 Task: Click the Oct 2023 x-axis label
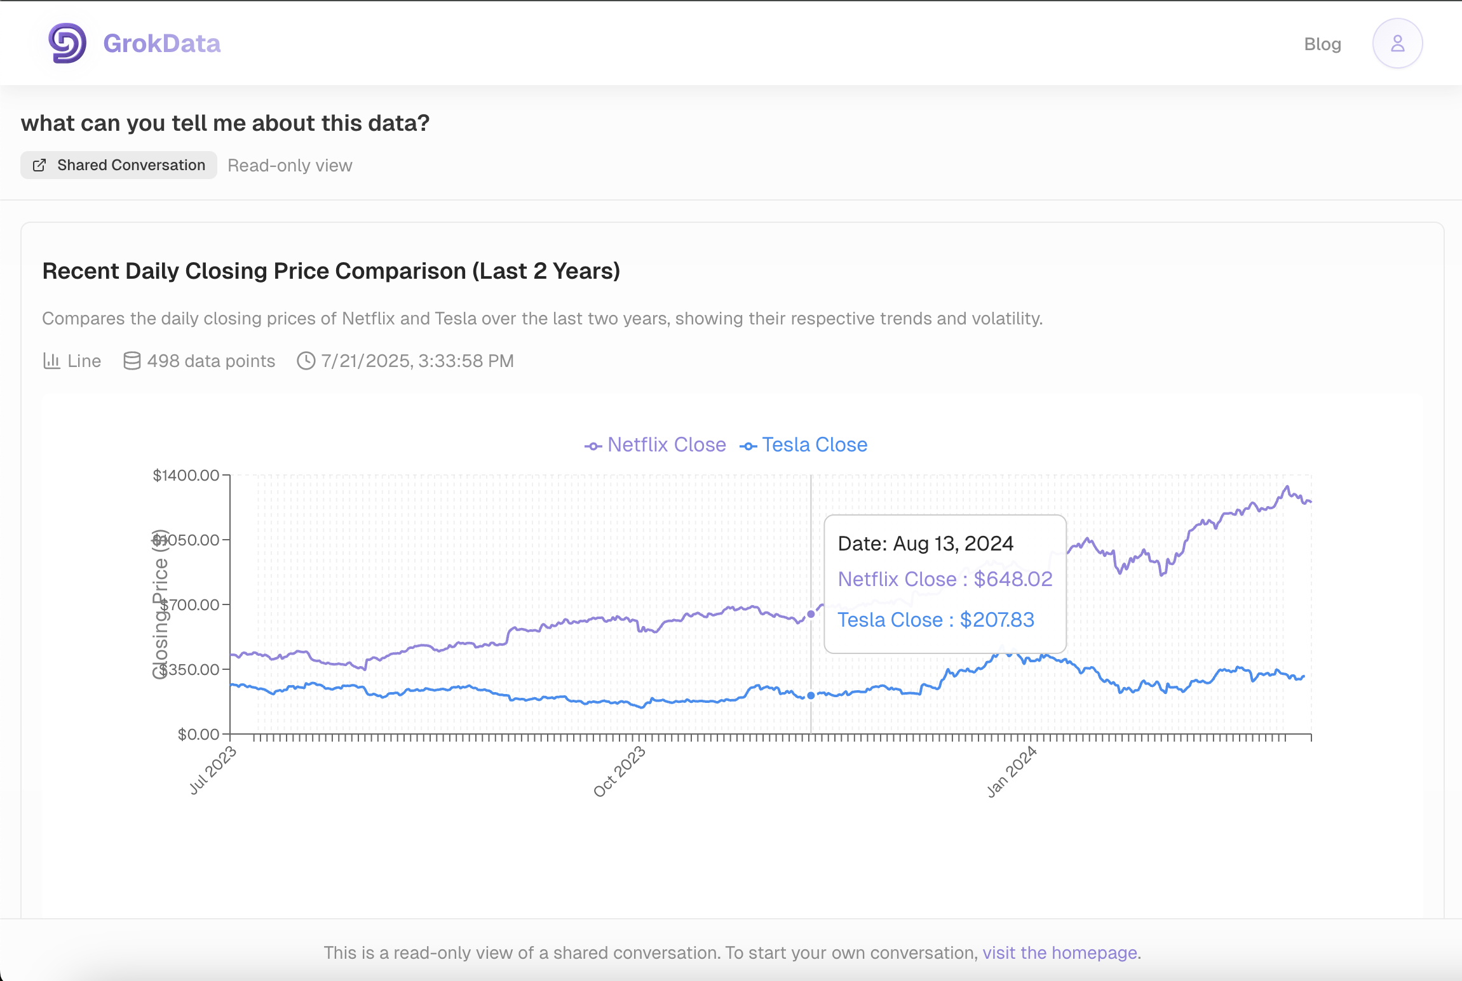click(619, 771)
